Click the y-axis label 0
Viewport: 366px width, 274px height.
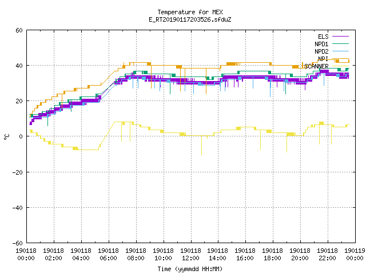[x=21, y=136]
